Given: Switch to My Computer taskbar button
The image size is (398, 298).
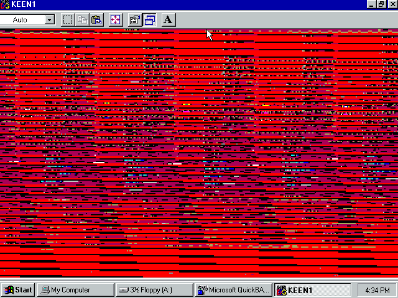Looking at the screenshot, I should [76, 290].
